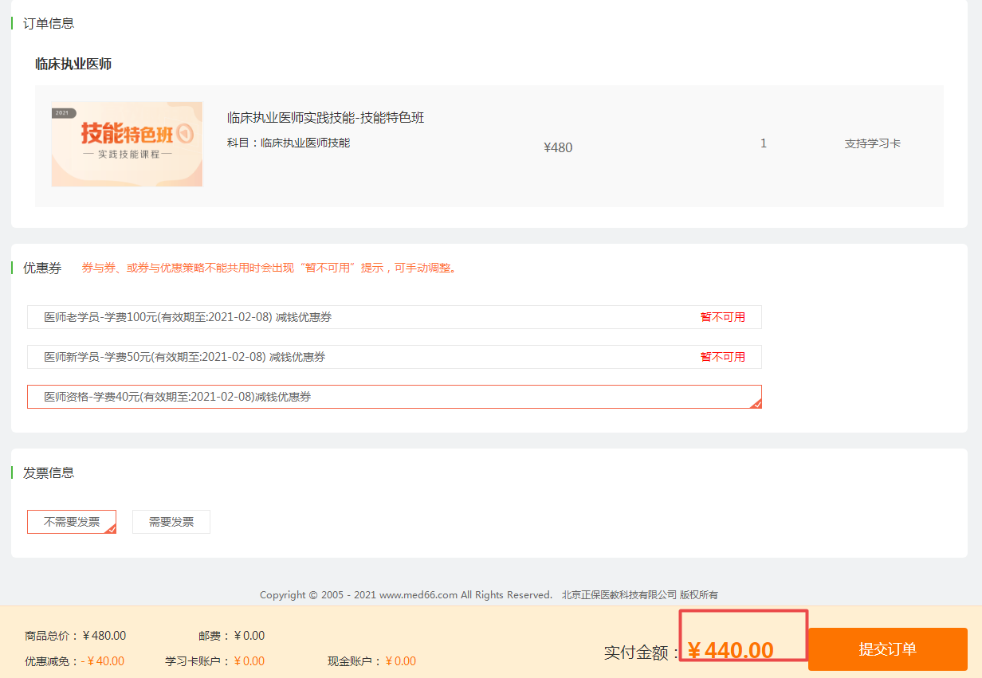Screen dimensions: 982x678
Task: Click the ¥440.00 payable amount
Action: [731, 651]
